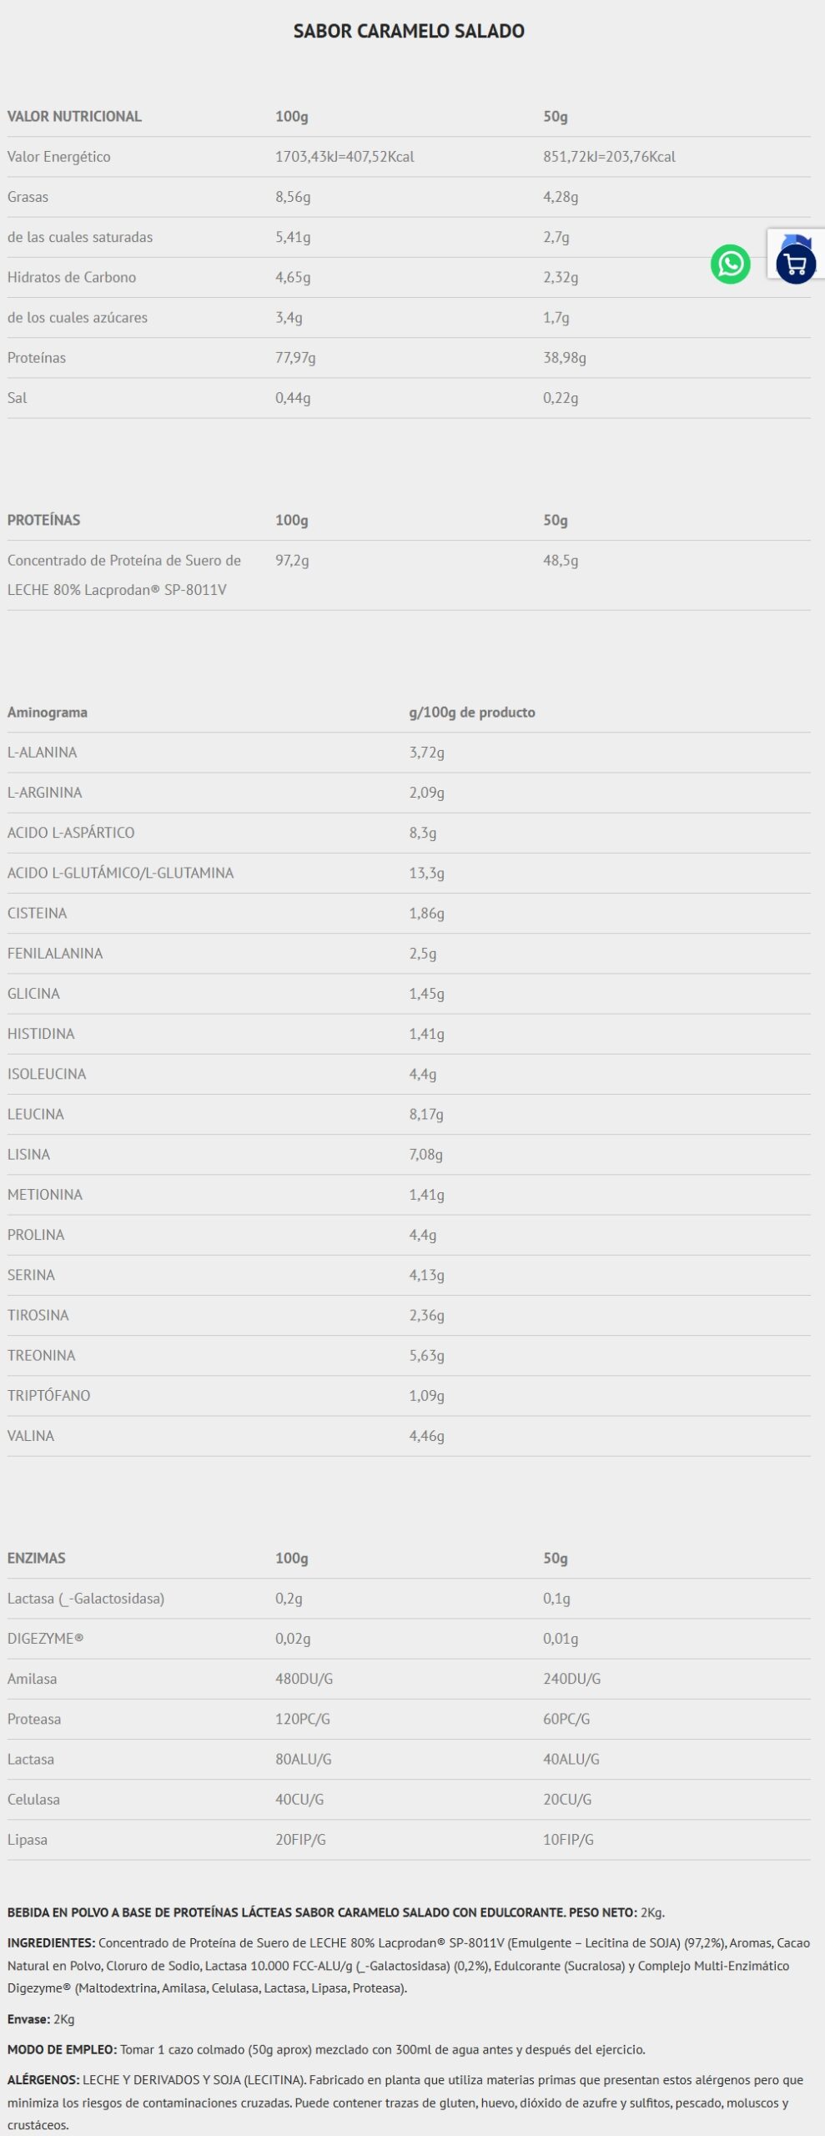Image resolution: width=825 pixels, height=2136 pixels.
Task: Open the floating shopping cart
Action: pyautogui.click(x=796, y=264)
